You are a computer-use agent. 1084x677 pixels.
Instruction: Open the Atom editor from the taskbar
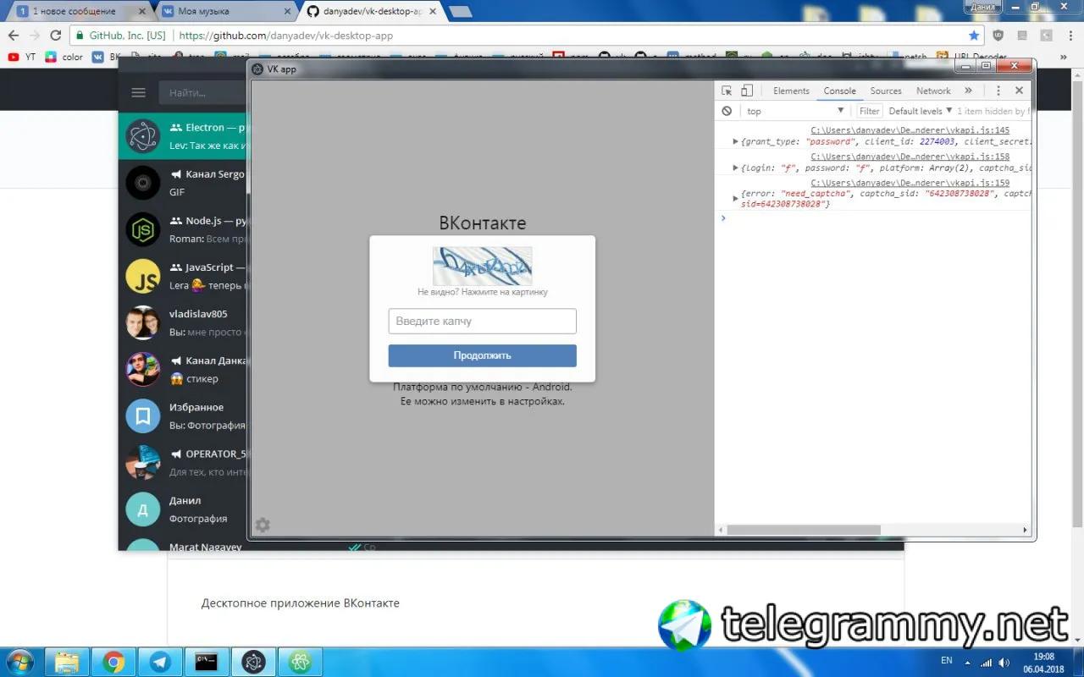tap(300, 662)
